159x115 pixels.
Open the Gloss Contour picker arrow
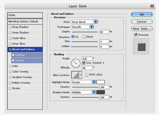pos(80,75)
